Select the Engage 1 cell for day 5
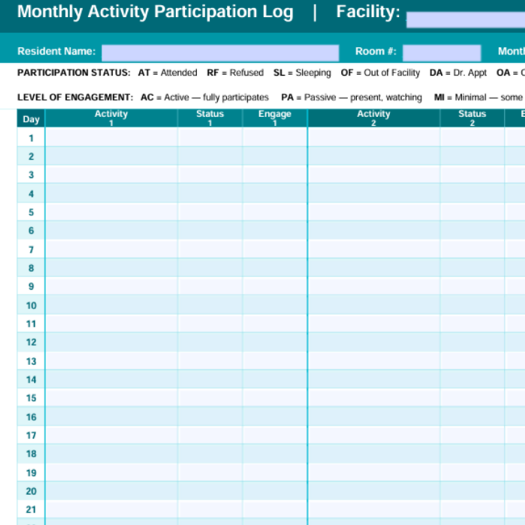The image size is (525, 525). tap(274, 211)
